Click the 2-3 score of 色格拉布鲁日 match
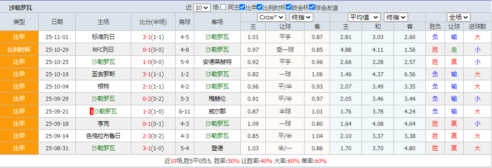Screen dimensions: 492x168 click(147, 136)
